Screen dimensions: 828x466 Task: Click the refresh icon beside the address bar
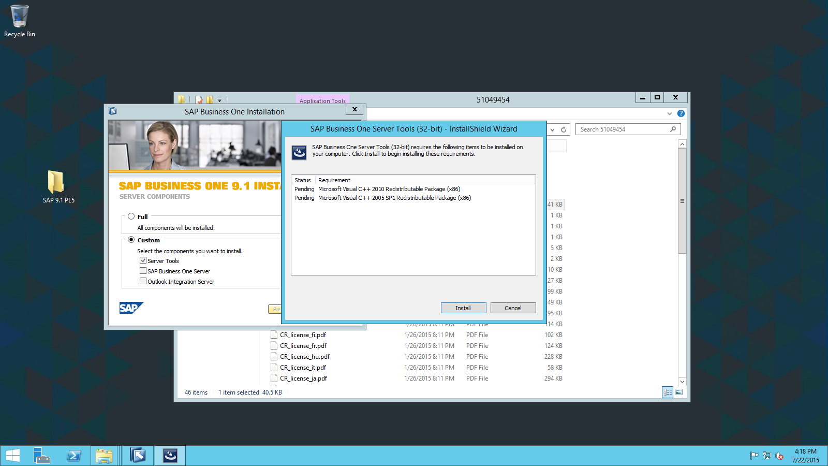[x=564, y=129]
